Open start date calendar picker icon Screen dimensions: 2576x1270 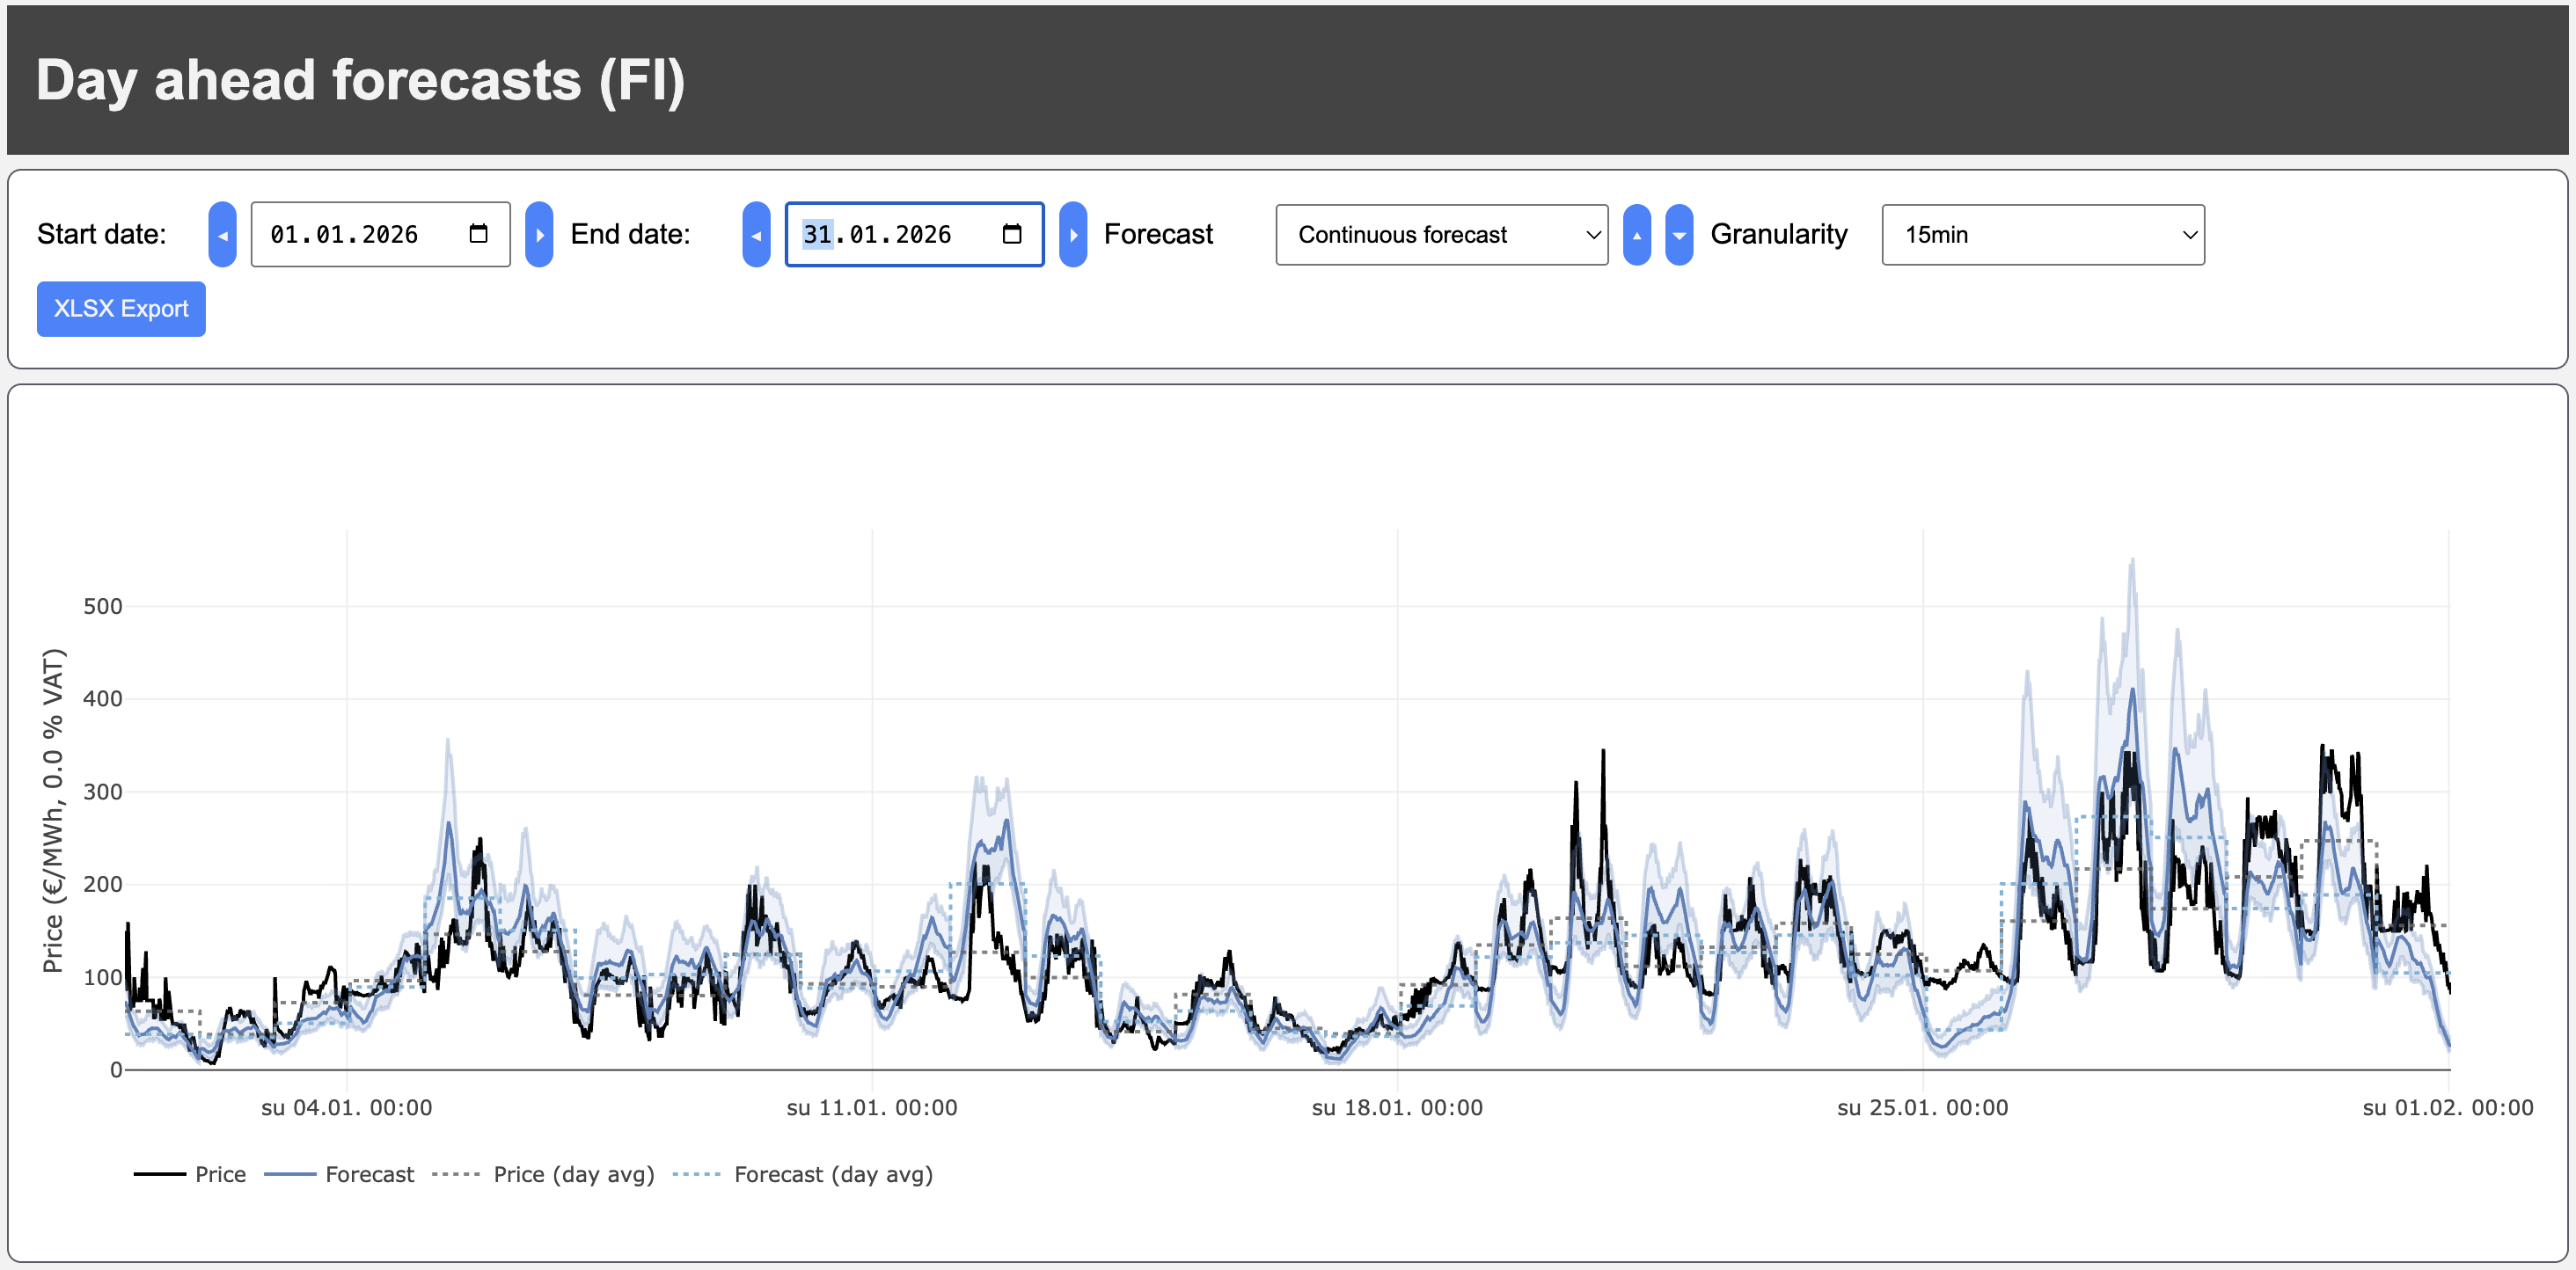pos(478,234)
